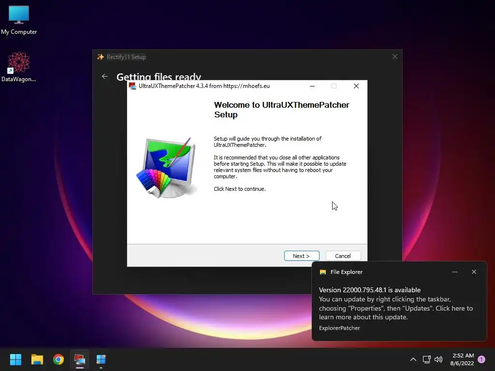
Task: Launch Google Chrome from the taskbar
Action: [58, 359]
